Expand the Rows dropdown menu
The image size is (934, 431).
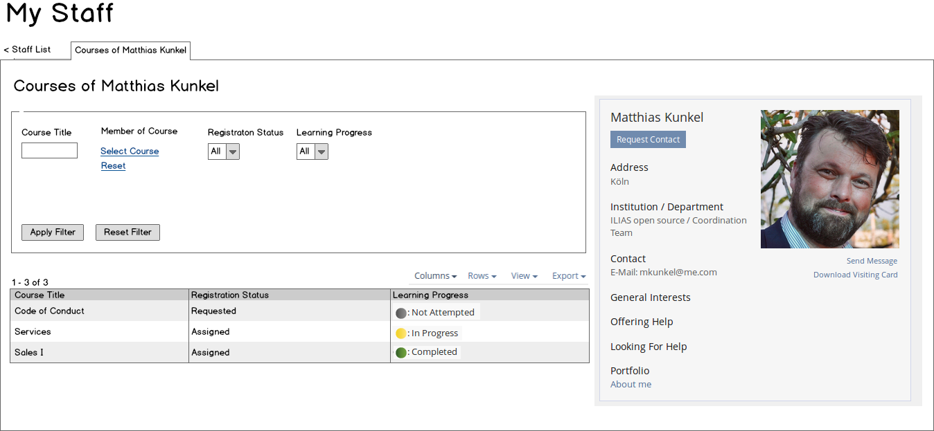pos(482,276)
